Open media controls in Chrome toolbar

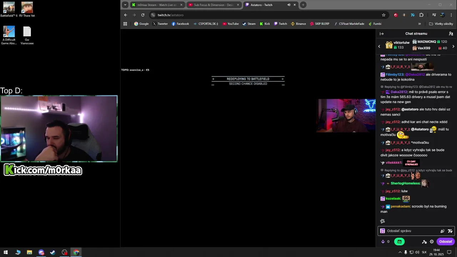pyautogui.click(x=434, y=15)
